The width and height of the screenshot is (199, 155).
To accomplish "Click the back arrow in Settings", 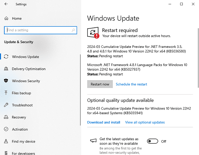I will 6,4.
